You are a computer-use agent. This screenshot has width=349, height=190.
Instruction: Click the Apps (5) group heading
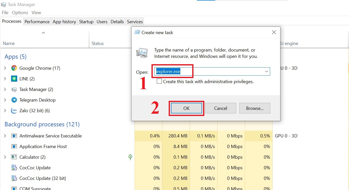click(15, 57)
